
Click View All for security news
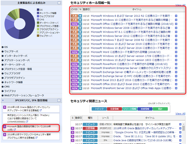180,114
